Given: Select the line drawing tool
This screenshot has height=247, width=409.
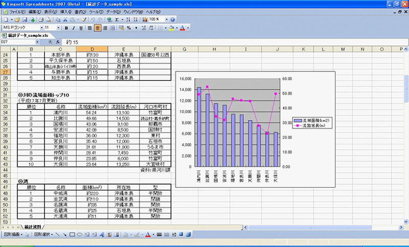Looking at the screenshot, I should point(58,235).
